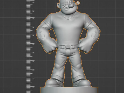Click the V-neck collar of the shirt
This screenshot has width=124, height=93.
point(68,17)
